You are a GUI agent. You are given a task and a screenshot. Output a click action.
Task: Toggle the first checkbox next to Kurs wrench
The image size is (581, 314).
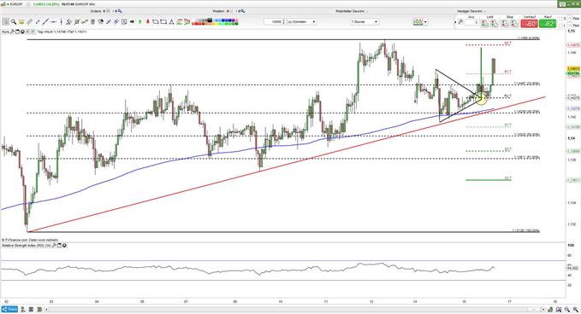point(28,32)
